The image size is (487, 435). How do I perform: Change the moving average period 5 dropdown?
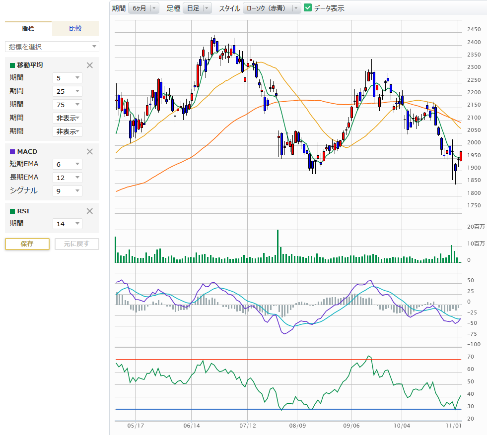[68, 78]
